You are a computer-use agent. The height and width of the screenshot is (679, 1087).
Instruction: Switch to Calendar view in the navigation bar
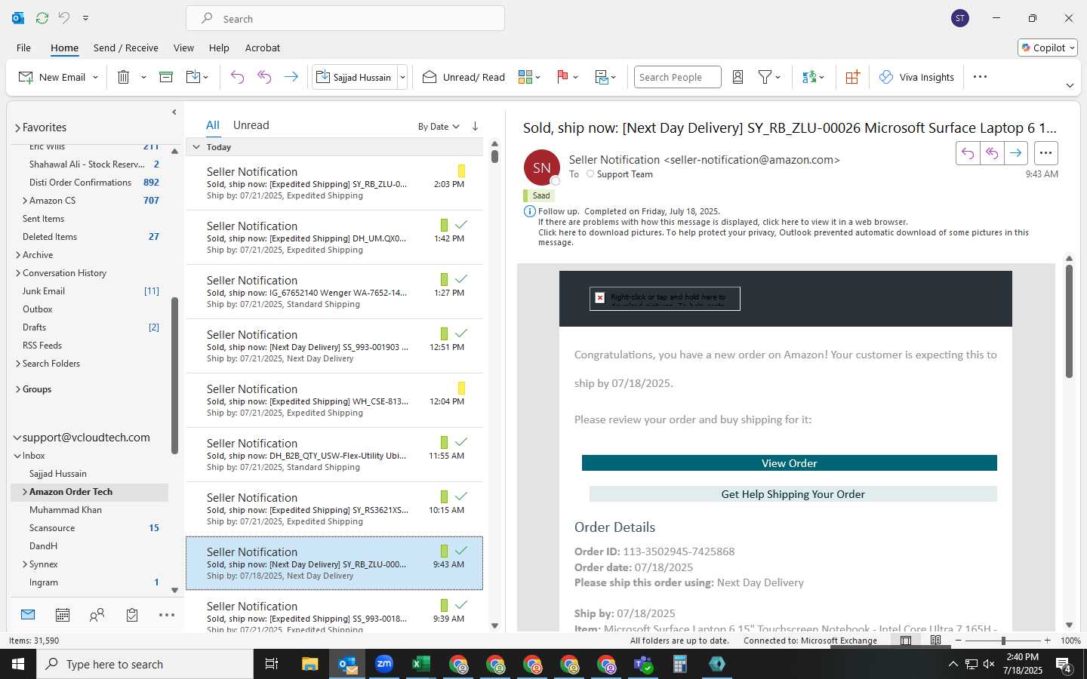(63, 615)
